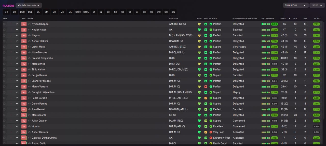Select the DCR position tab
Image resolution: width=326 pixels, height=146 pixels.
pos(22,12)
